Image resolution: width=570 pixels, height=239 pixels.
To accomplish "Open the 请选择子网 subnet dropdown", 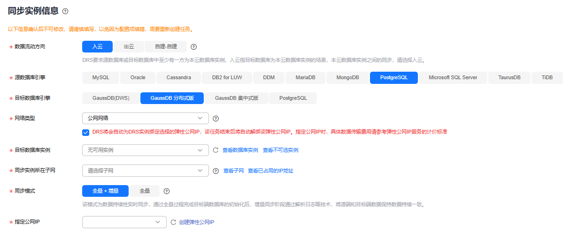I will pyautogui.click(x=146, y=171).
